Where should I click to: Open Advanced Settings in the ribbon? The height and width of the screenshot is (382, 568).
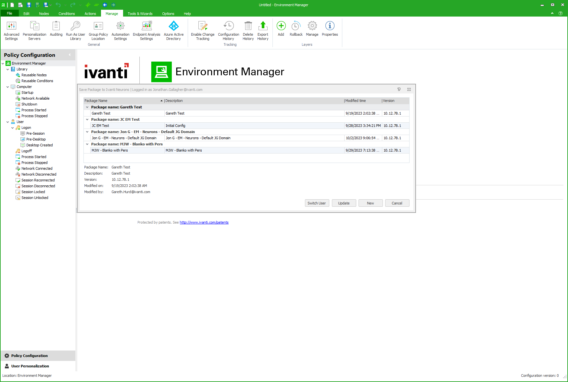pyautogui.click(x=11, y=31)
